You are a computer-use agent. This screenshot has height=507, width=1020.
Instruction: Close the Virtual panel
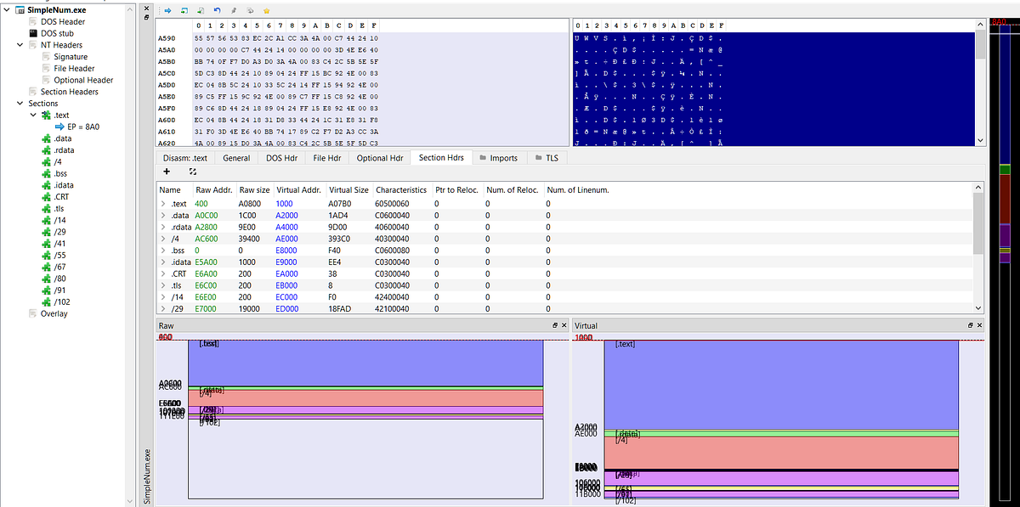tap(978, 325)
